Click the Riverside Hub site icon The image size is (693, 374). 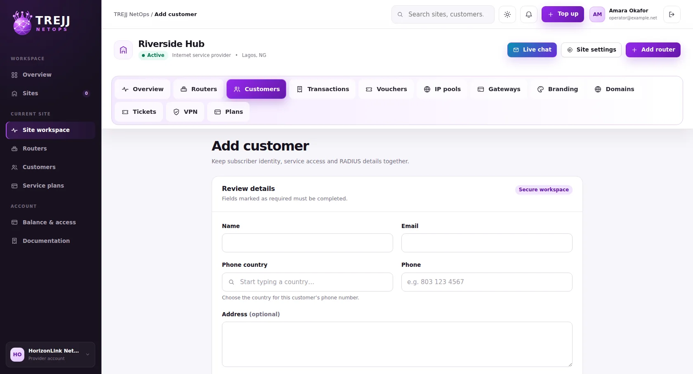pyautogui.click(x=123, y=50)
